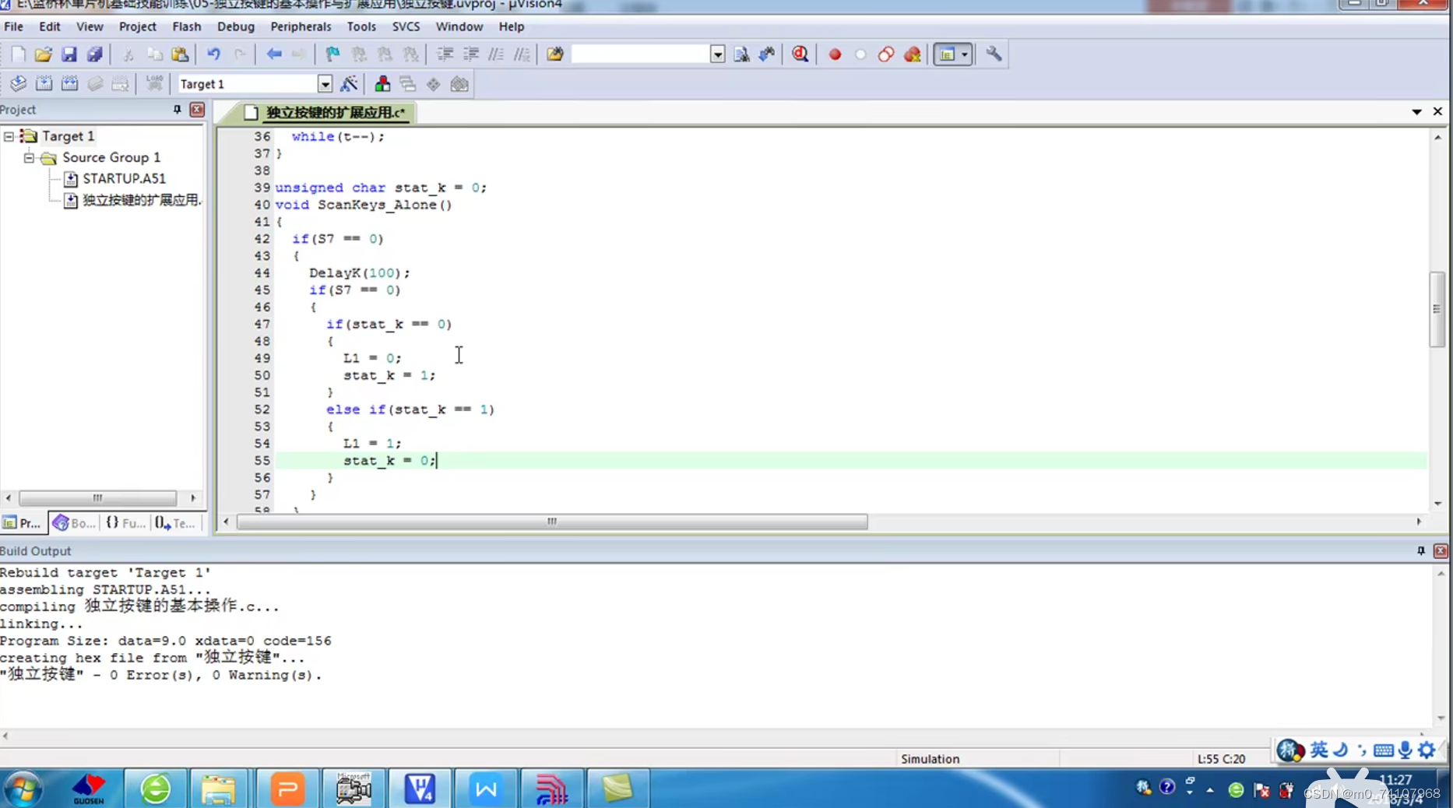Open the File menu
The image size is (1453, 808).
14,26
